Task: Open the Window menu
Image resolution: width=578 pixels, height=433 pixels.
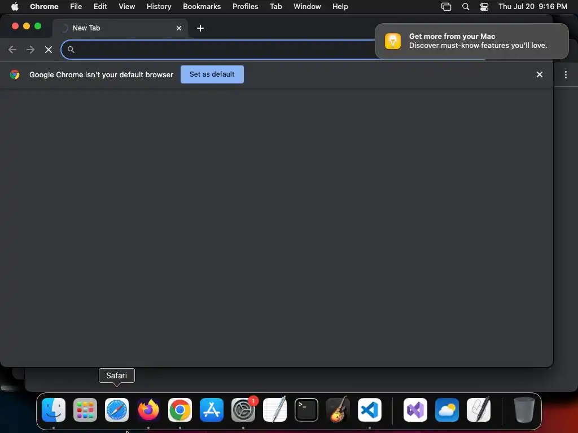Action: [307, 7]
